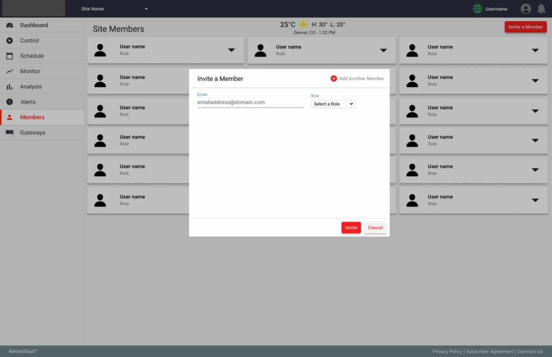The image size is (552, 357).
Task: Click the Control play icon in sidebar
Action: tap(10, 40)
